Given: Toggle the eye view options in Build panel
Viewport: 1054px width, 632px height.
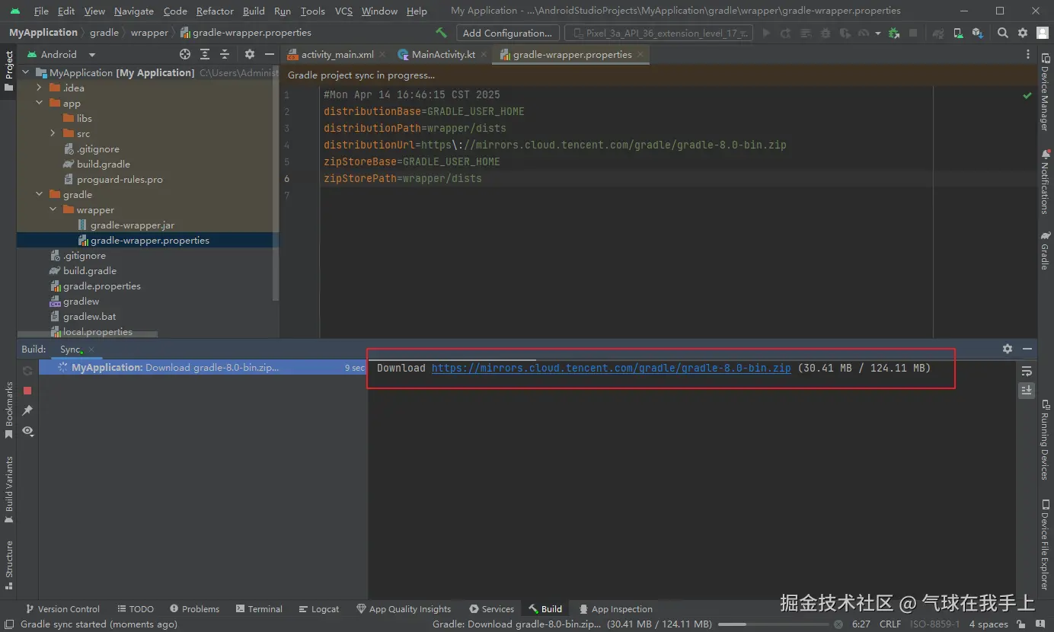Looking at the screenshot, I should tap(27, 431).
